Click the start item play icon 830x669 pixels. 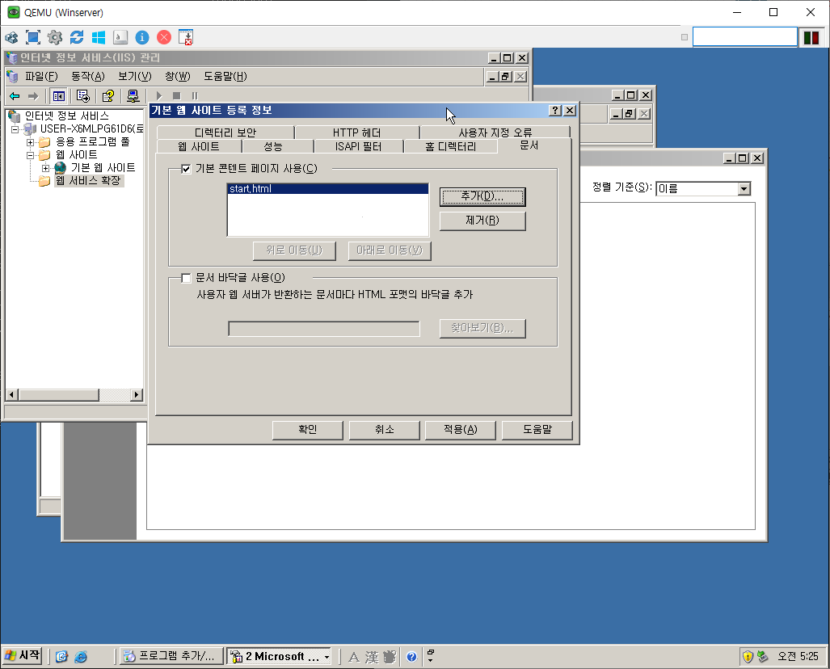158,96
